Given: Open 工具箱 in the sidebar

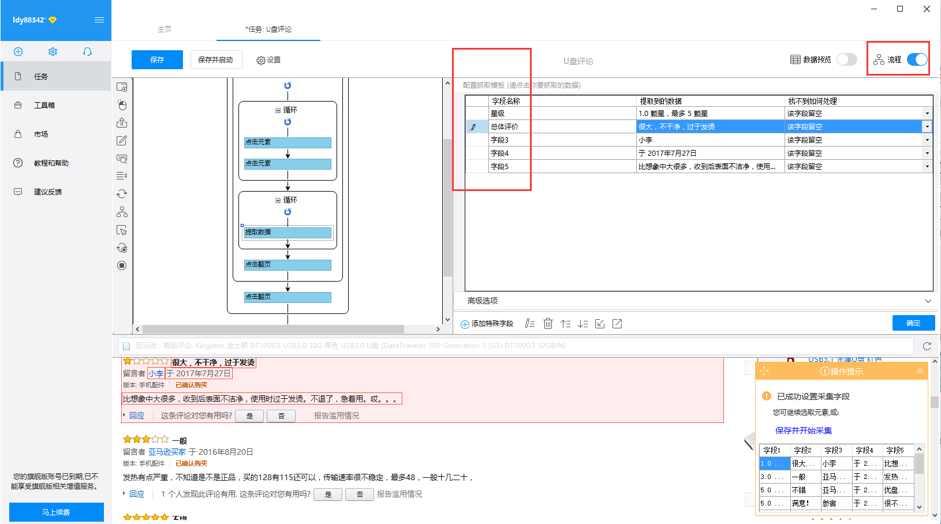Looking at the screenshot, I should point(56,105).
